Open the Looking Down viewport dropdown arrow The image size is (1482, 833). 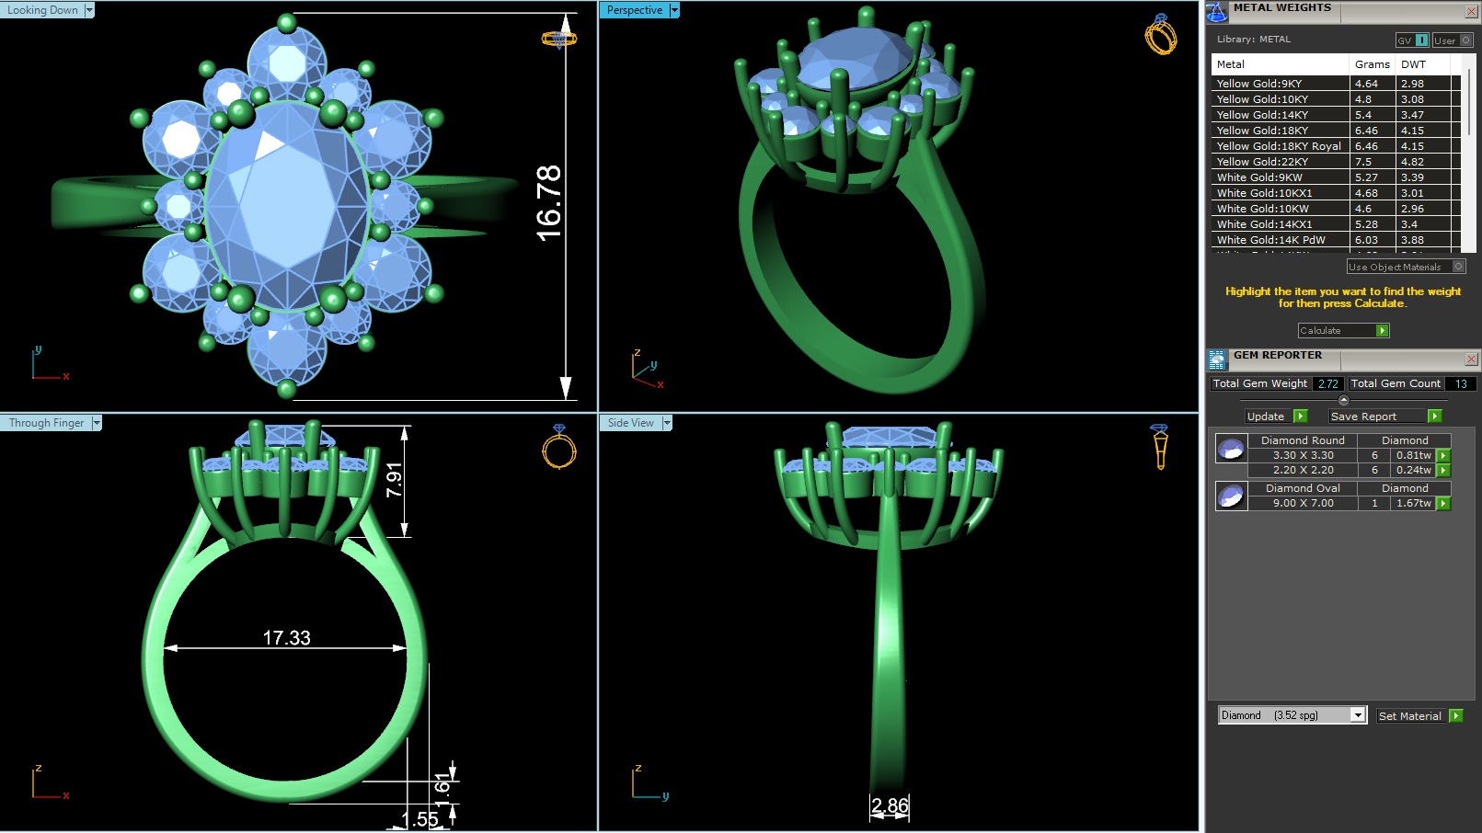tap(89, 10)
